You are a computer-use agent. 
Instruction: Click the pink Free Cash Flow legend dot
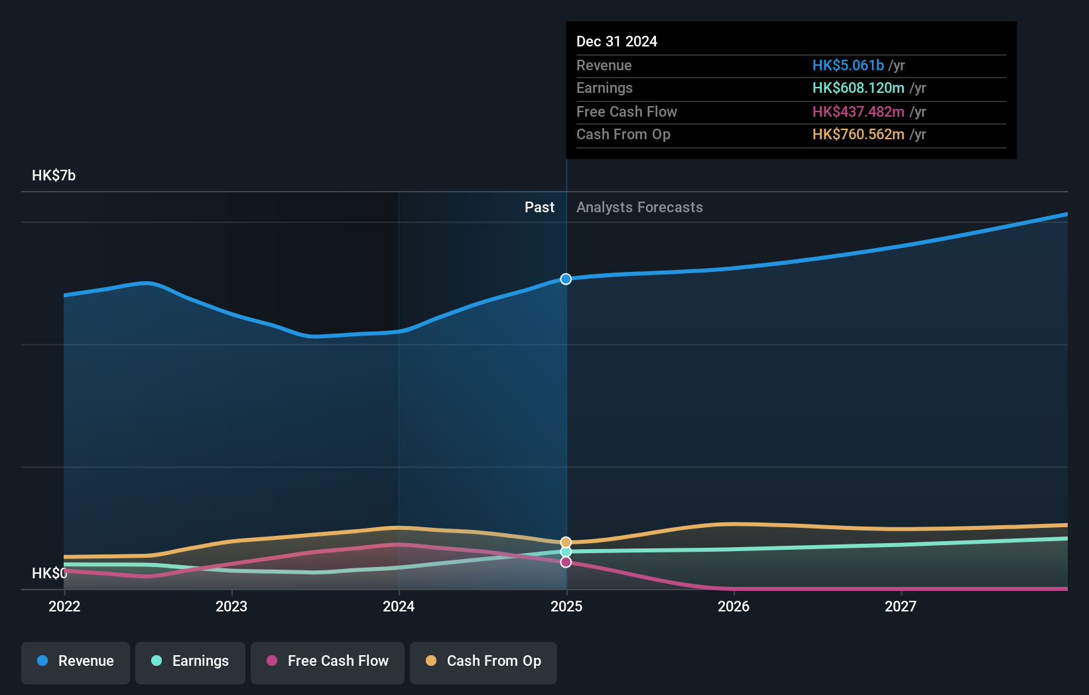(x=272, y=661)
